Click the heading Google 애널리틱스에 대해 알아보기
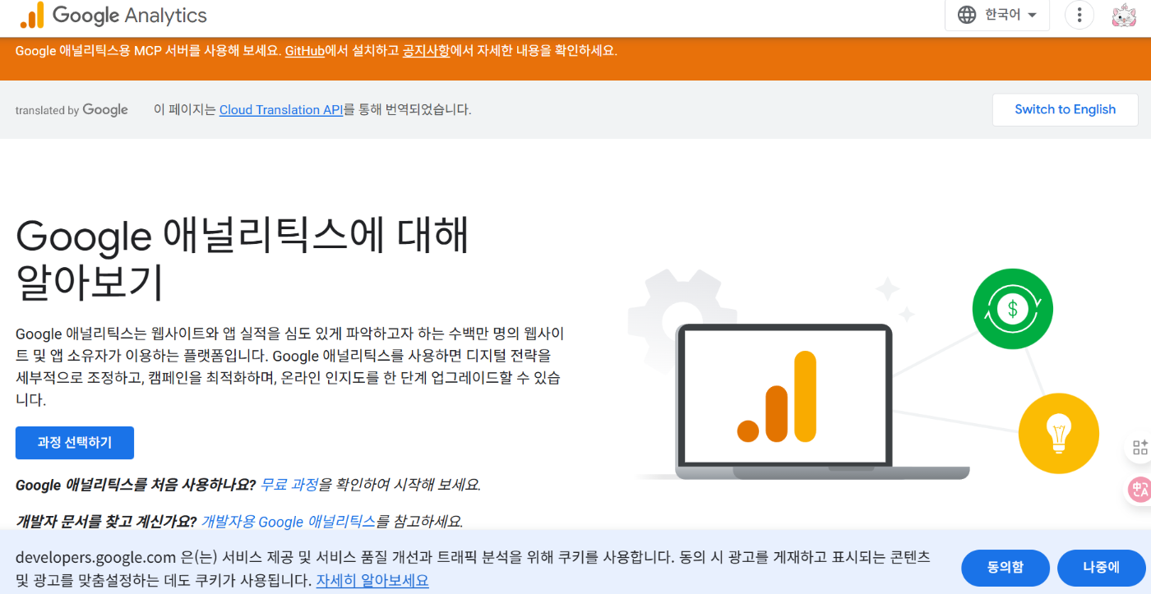The image size is (1151, 594). pos(243,259)
